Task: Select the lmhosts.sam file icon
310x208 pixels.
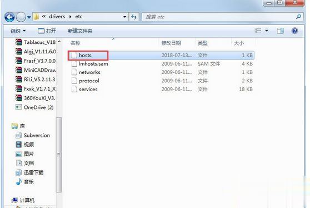Action: coord(74,64)
